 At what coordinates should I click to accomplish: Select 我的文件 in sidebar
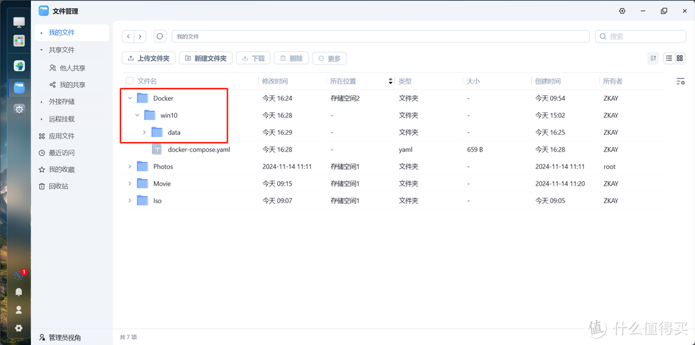[72, 33]
